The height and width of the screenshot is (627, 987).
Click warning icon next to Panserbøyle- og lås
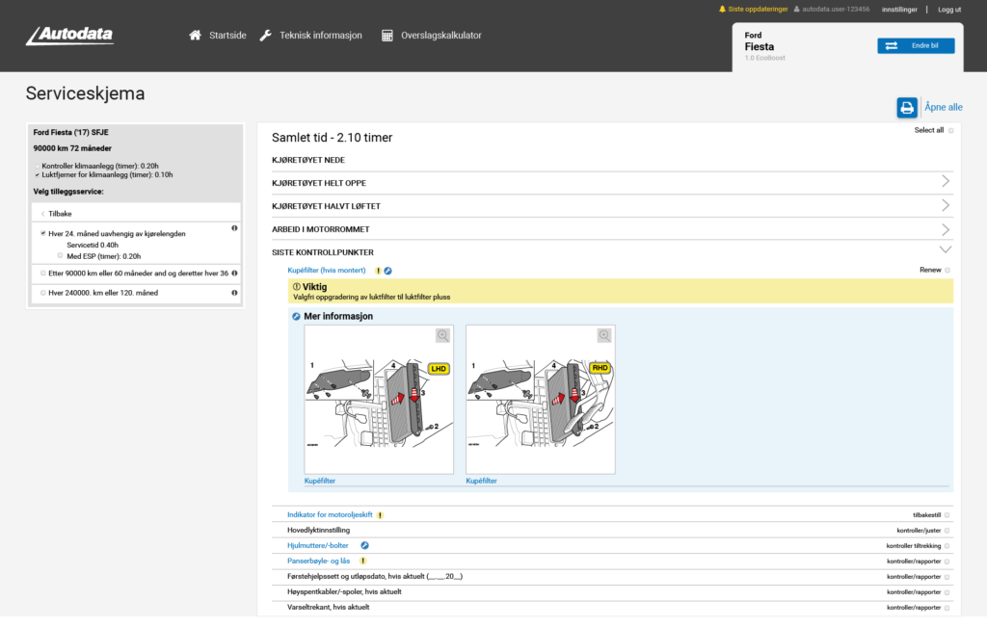click(363, 561)
